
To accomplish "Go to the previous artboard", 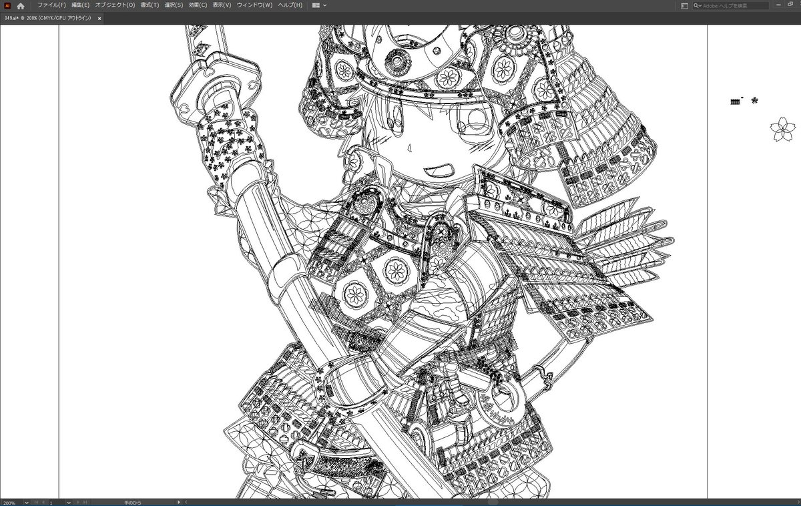I will coord(43,502).
